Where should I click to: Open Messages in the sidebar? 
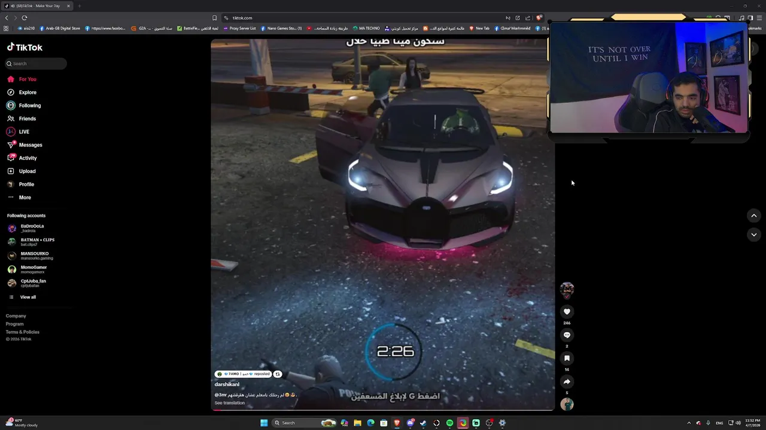[25, 145]
